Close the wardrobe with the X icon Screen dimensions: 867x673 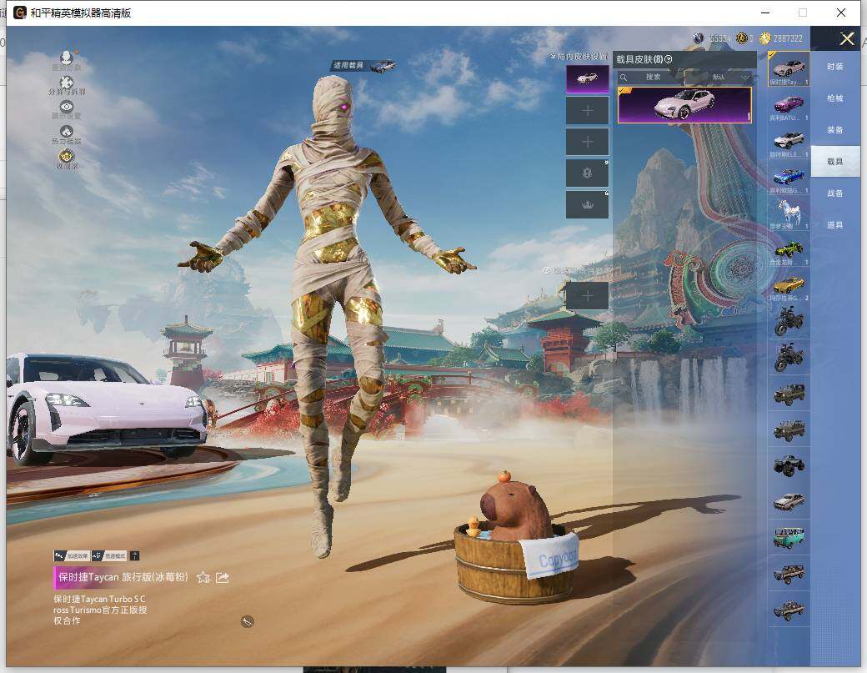tap(847, 38)
